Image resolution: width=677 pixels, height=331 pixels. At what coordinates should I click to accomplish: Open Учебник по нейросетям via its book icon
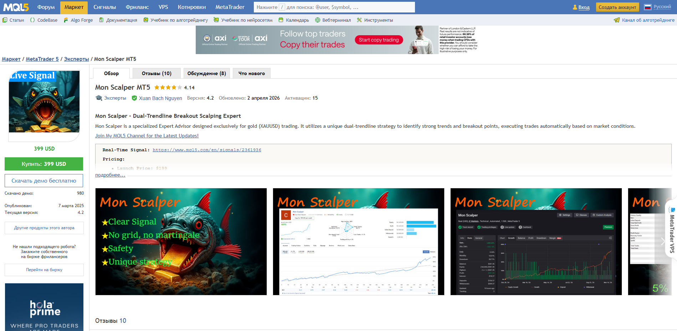click(x=216, y=20)
